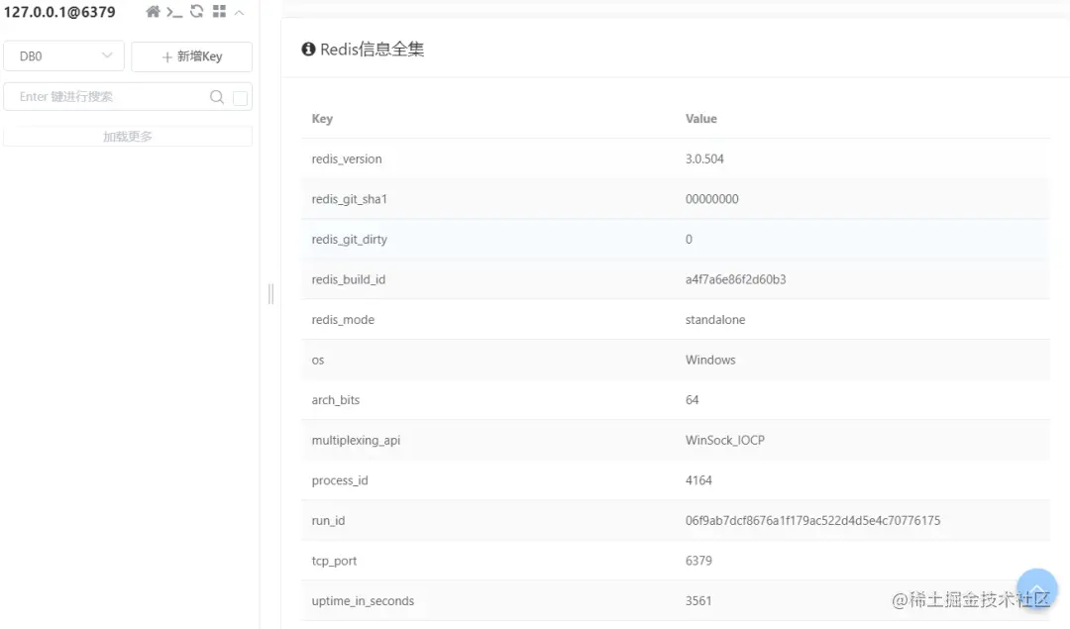Select the value 3.0.504

[704, 158]
